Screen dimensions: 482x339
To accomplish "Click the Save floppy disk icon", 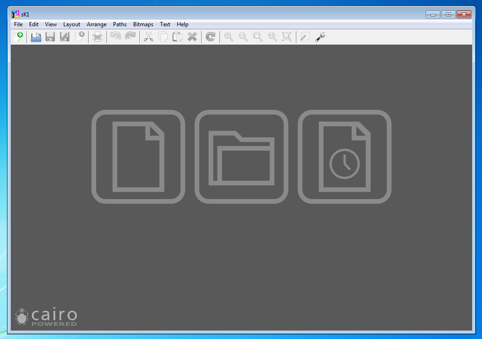I will point(50,37).
